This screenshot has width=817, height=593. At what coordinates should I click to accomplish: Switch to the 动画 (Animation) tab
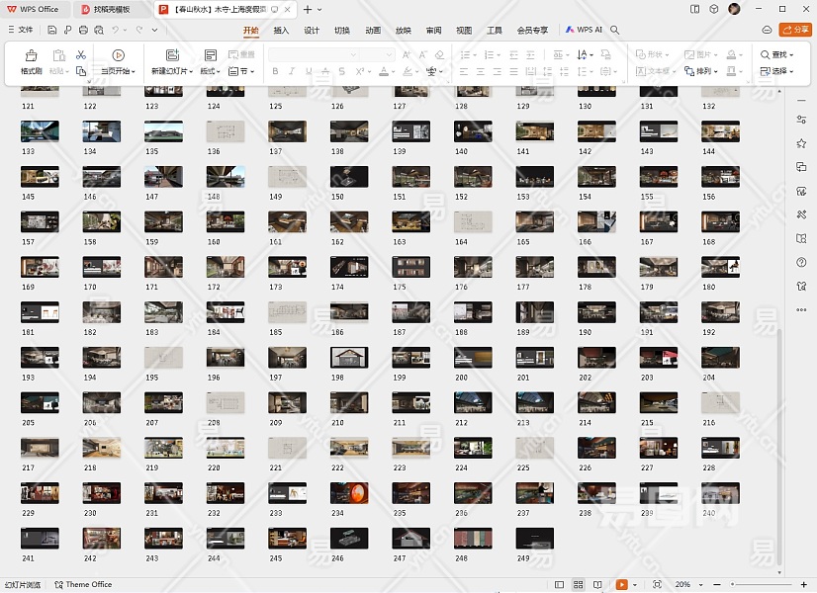point(373,31)
